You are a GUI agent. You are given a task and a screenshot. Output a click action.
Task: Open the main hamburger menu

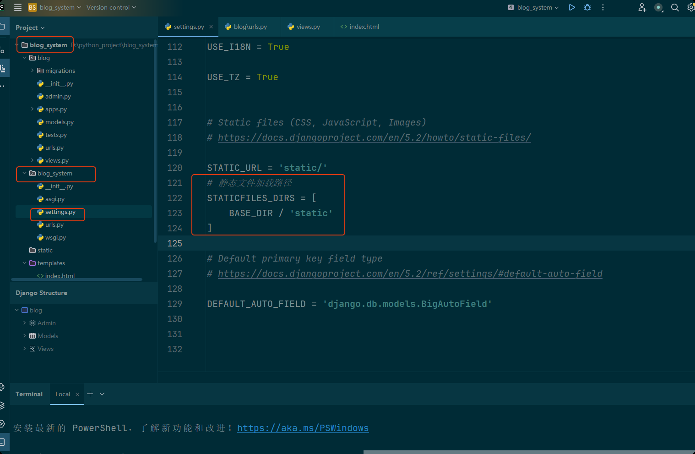click(x=18, y=7)
